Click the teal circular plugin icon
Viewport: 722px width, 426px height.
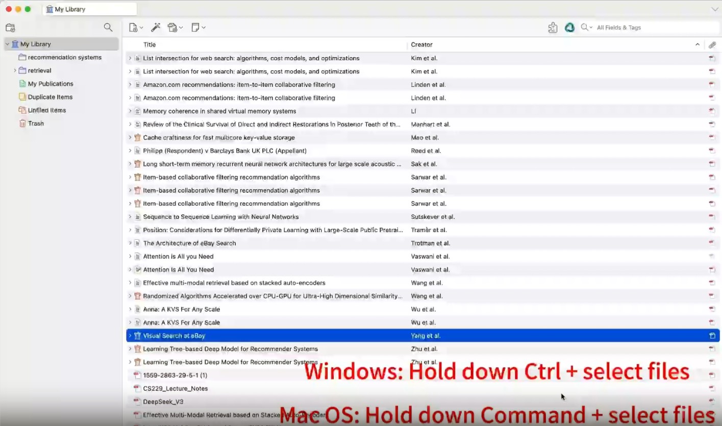click(x=569, y=28)
